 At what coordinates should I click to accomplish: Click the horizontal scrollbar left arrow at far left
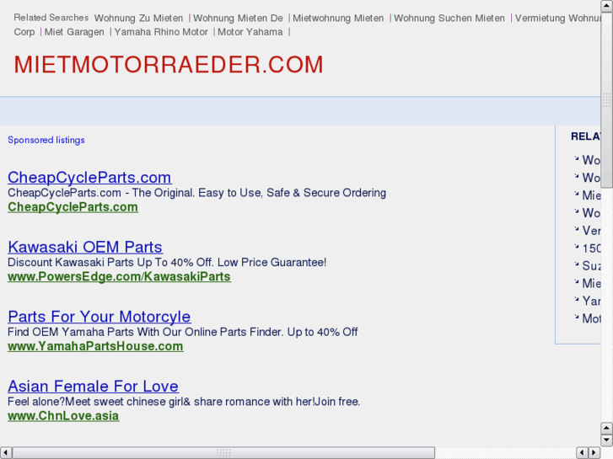pos(6,453)
